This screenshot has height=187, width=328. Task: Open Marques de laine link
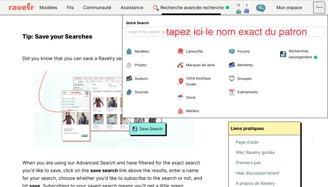(201, 65)
